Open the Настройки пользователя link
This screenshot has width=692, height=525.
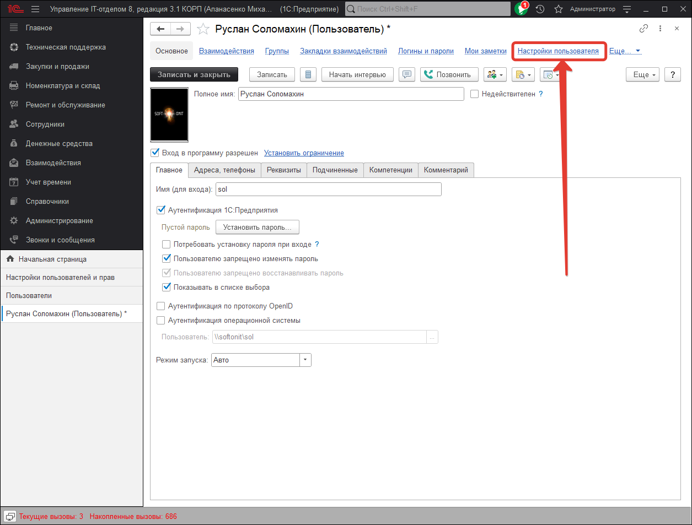tap(558, 51)
